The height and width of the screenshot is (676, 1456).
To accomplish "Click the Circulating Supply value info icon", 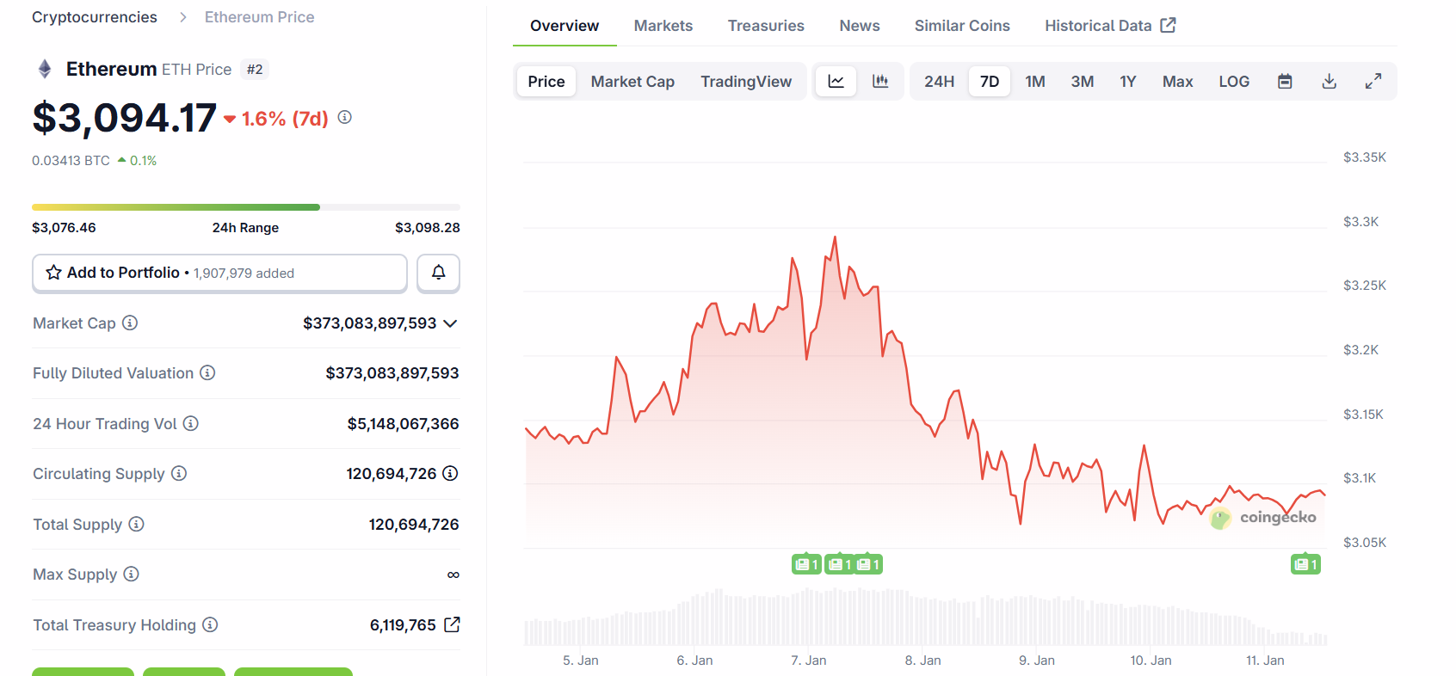I will [450, 473].
